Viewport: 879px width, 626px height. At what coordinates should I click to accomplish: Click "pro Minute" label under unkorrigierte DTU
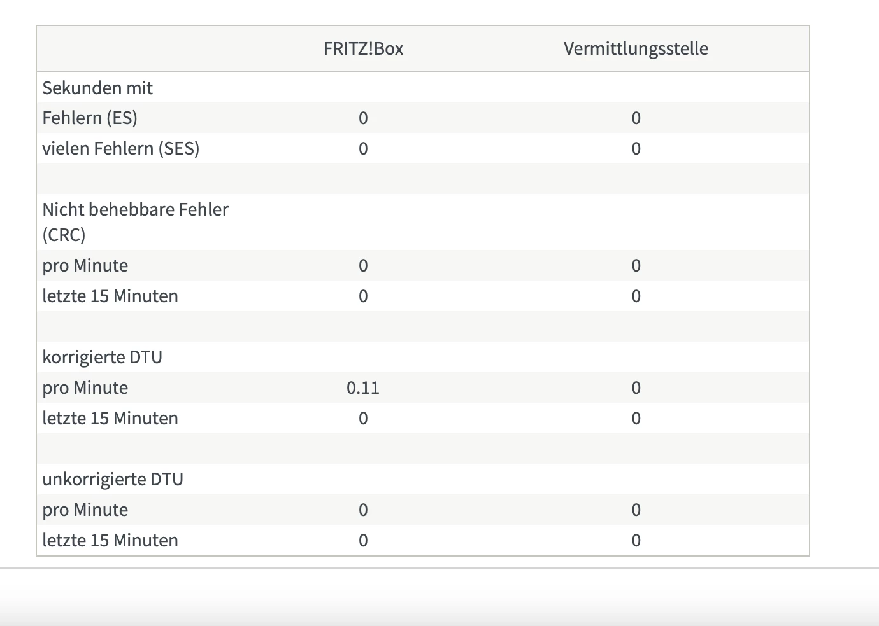[x=85, y=510]
